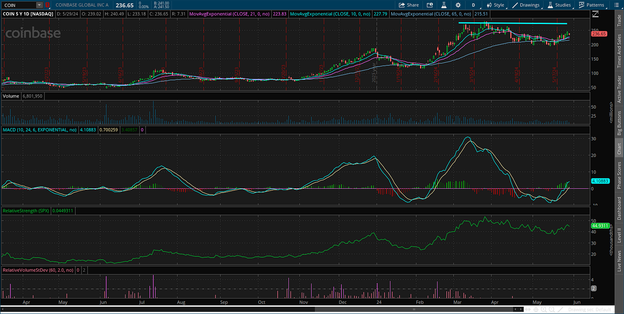The image size is (624, 314).
Task: Click the COIN 5 Y 1D [NASDAQ] label
Action: coord(28,14)
